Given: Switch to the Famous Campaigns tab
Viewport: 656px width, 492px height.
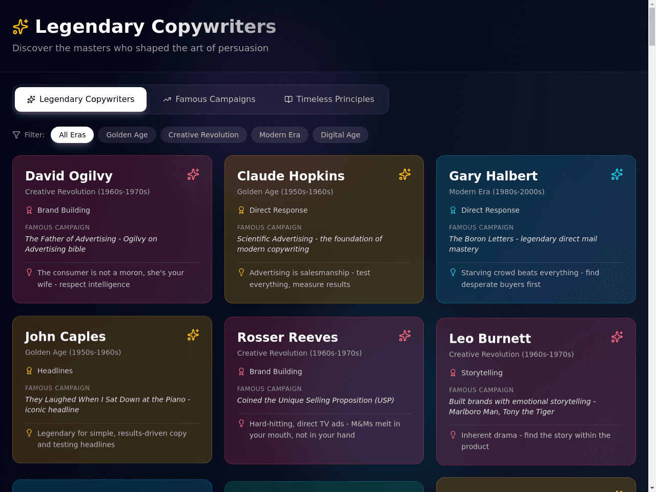Looking at the screenshot, I should click(209, 99).
